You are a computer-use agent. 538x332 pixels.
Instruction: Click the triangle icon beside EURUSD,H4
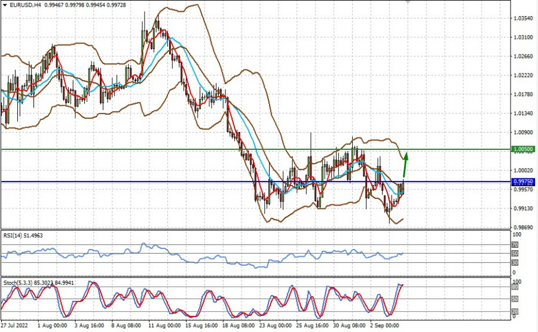click(4, 4)
